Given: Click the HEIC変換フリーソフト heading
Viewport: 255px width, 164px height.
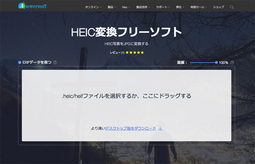Looking at the screenshot, I should [x=126, y=32].
